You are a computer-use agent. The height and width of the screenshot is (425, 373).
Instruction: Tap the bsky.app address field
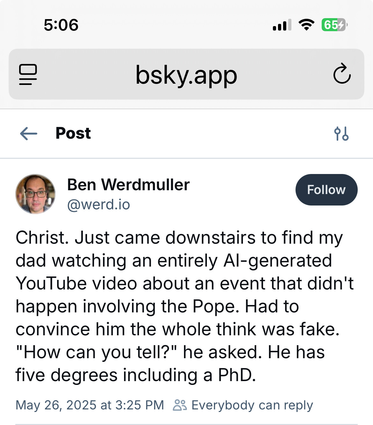click(x=186, y=75)
